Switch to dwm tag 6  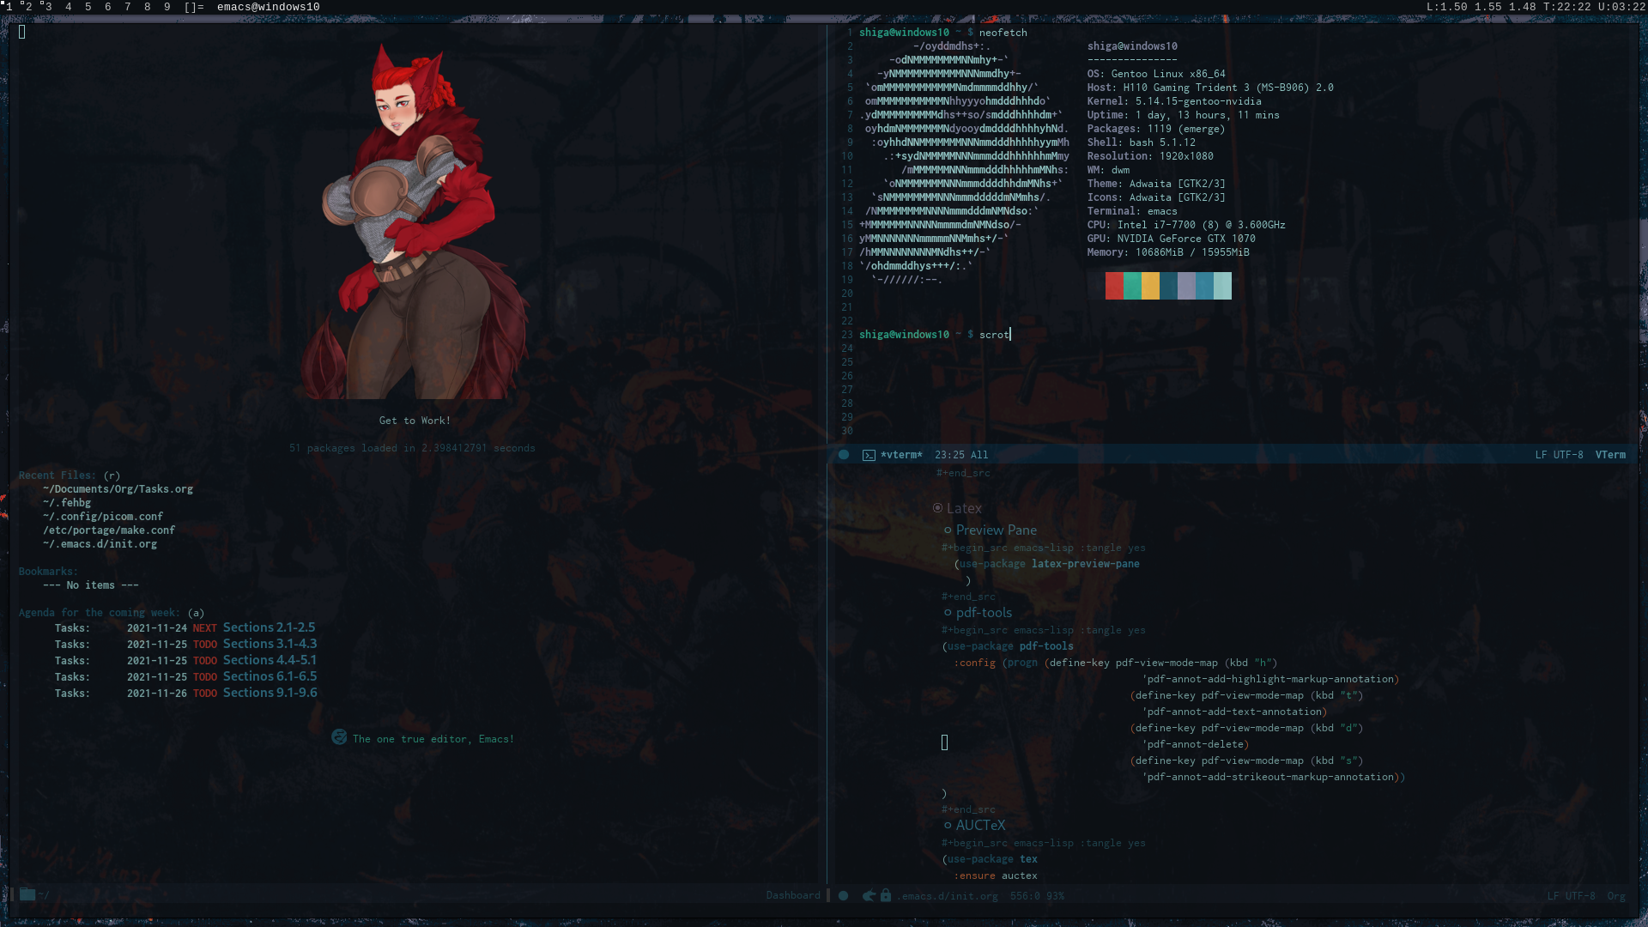[x=108, y=7]
